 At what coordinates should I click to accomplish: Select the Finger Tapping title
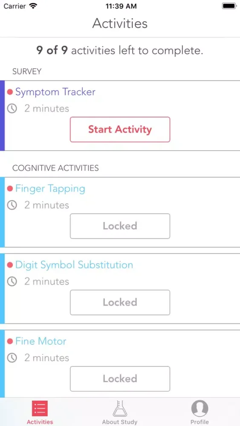coord(50,189)
